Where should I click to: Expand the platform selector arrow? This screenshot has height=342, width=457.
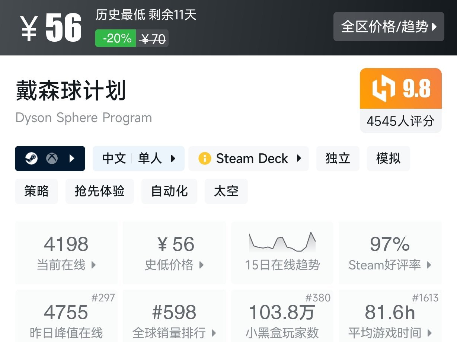click(x=72, y=159)
